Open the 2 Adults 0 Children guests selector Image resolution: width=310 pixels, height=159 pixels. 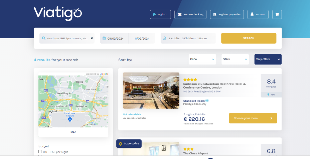(x=188, y=38)
